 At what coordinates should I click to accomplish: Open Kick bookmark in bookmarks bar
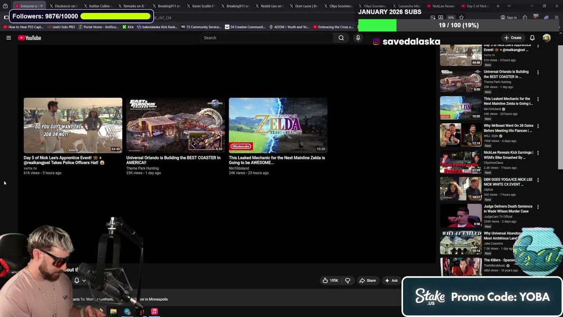tap(128, 27)
